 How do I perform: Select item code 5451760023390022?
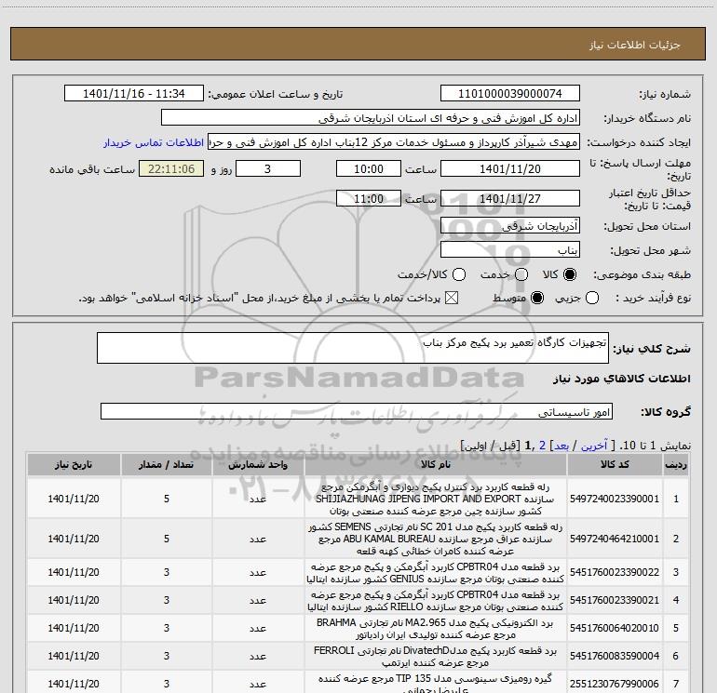point(615,572)
